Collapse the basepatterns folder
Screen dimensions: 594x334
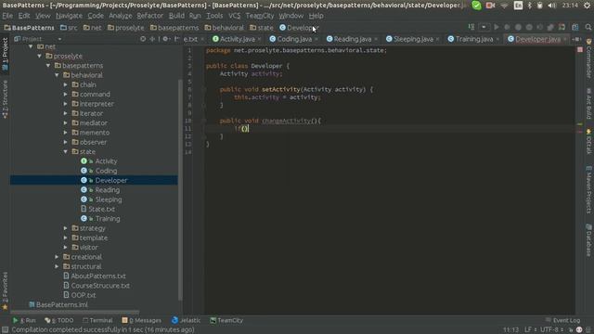click(48, 66)
